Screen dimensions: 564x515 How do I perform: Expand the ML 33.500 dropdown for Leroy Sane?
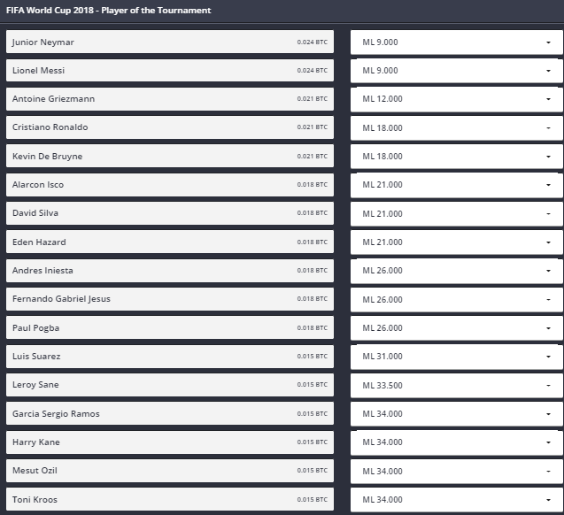pos(457,385)
